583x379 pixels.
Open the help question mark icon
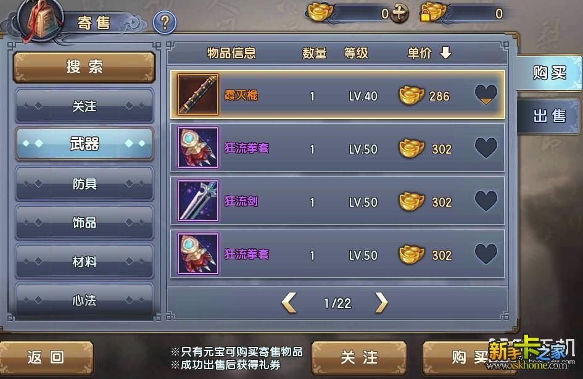[x=165, y=22]
